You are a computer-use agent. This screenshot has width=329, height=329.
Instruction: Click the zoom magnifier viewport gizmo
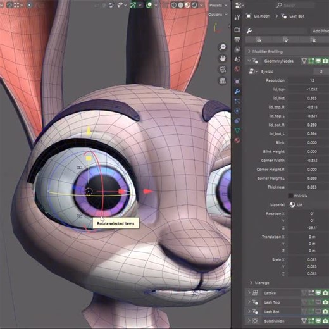click(223, 47)
